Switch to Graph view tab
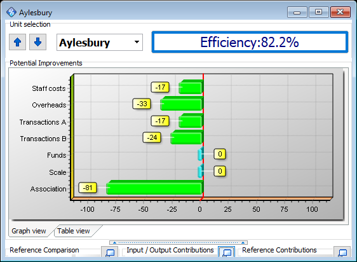357x262 pixels. tap(29, 231)
